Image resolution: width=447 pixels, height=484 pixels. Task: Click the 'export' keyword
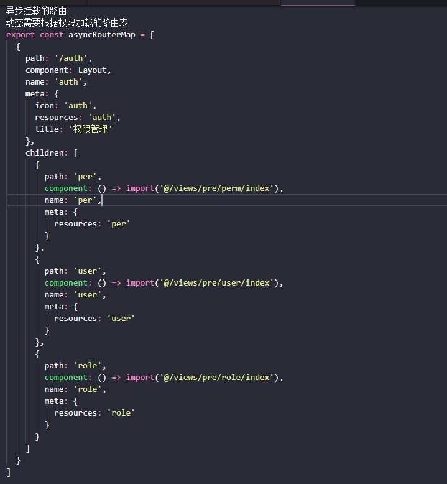tap(21, 35)
